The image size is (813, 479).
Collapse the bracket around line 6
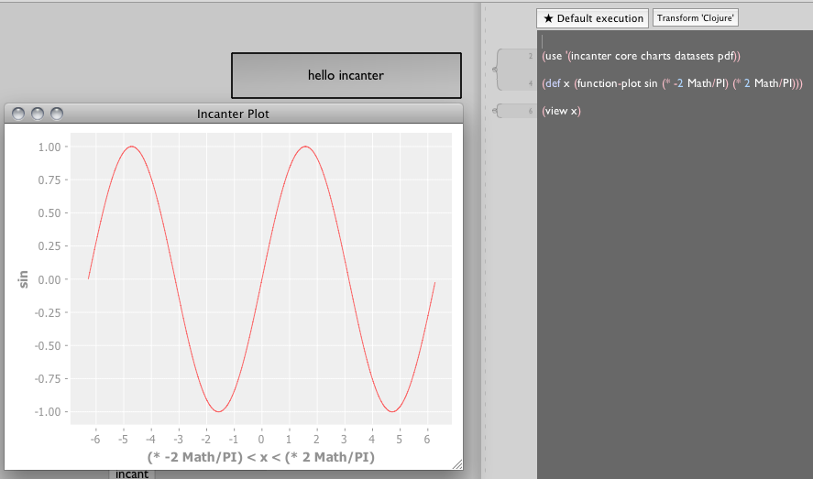pos(495,111)
